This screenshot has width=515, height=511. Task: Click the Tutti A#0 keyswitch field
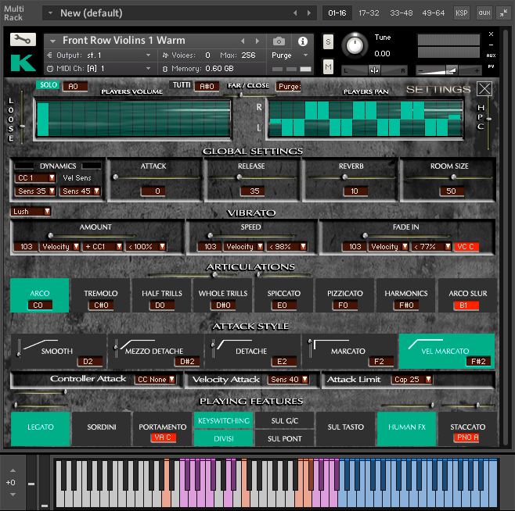coord(207,86)
